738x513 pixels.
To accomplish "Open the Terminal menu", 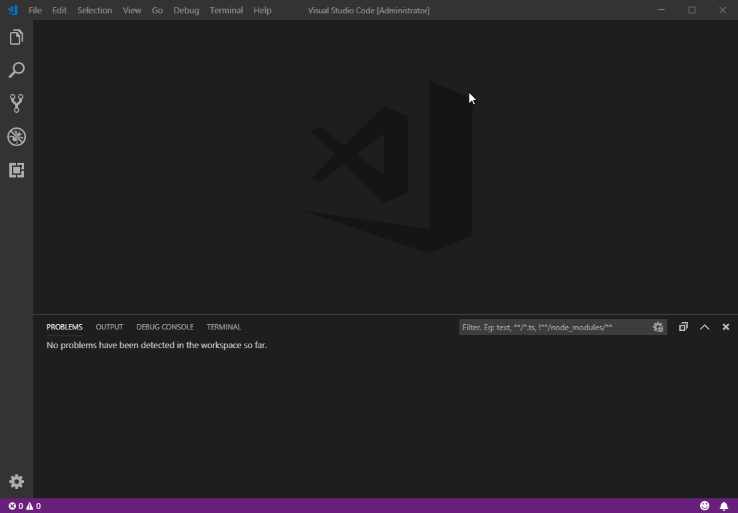I will coord(227,11).
